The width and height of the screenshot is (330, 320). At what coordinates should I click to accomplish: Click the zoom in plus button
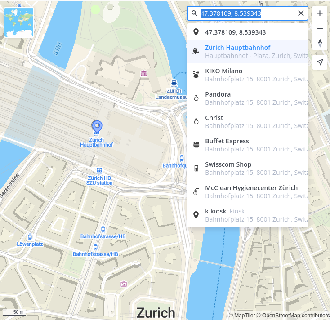click(320, 13)
